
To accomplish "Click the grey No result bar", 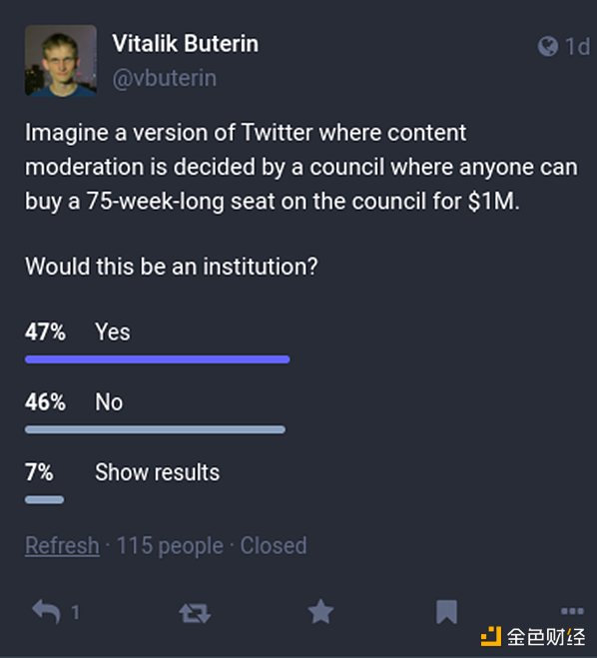I will coord(155,429).
